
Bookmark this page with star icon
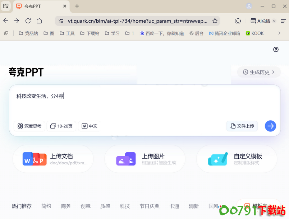(215, 21)
